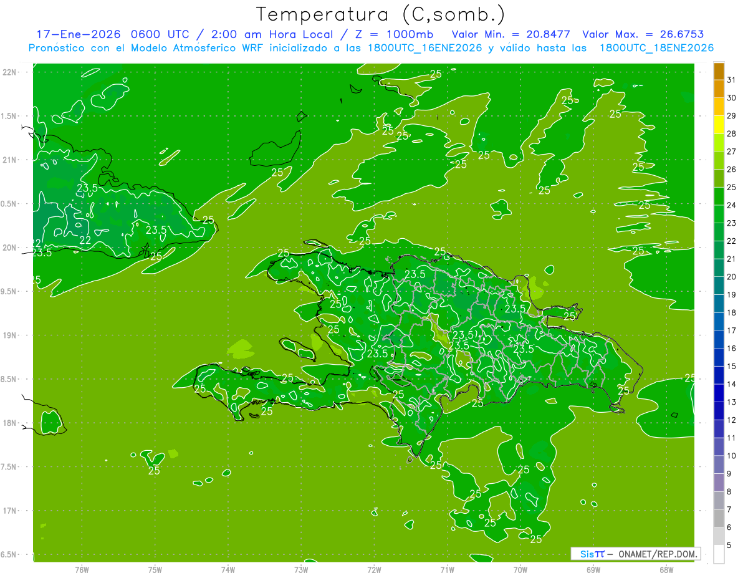Click the colorbar scale label 28
This screenshot has width=748, height=578.
pyautogui.click(x=732, y=133)
